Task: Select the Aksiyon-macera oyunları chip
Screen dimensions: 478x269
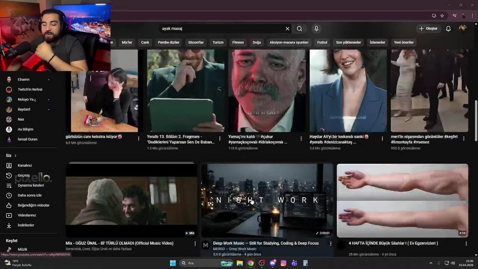Action: 289,42
